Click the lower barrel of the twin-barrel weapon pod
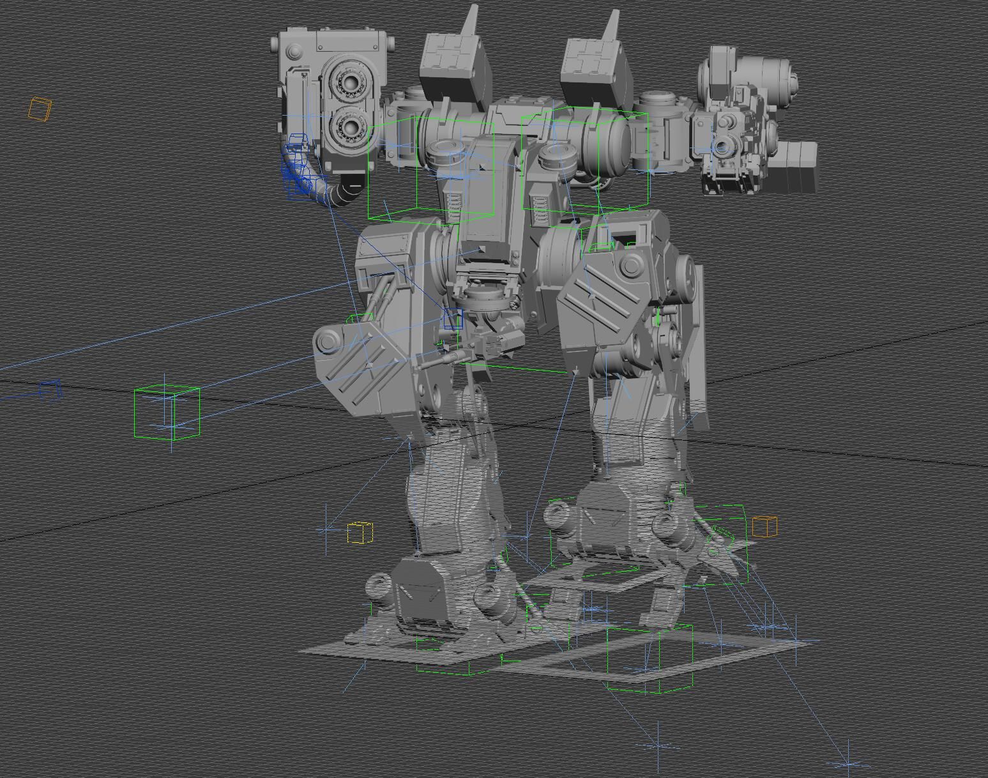This screenshot has height=778, width=988. pos(350,127)
